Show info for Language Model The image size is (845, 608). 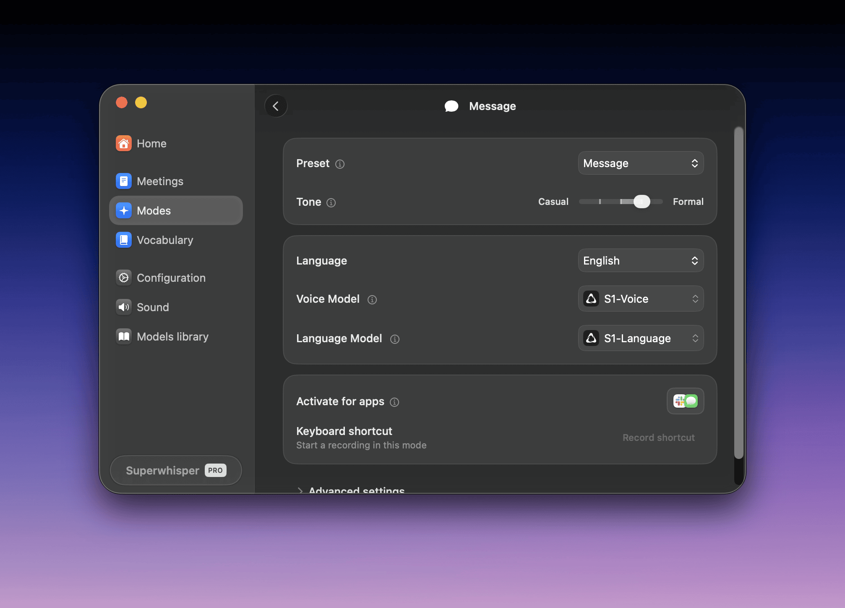tap(395, 339)
